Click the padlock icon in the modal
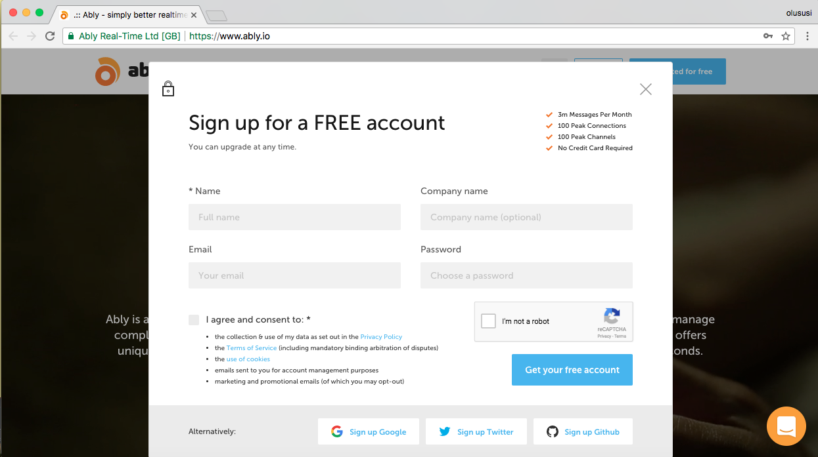Image resolution: width=818 pixels, height=457 pixels. coord(168,89)
